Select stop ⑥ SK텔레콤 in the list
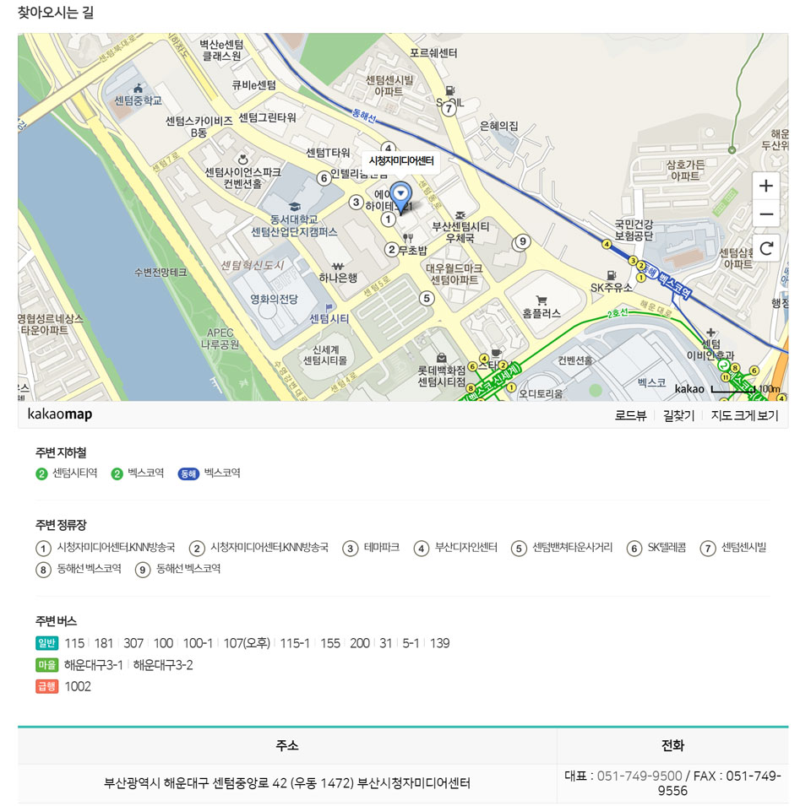The width and height of the screenshot is (811, 806). 656,548
